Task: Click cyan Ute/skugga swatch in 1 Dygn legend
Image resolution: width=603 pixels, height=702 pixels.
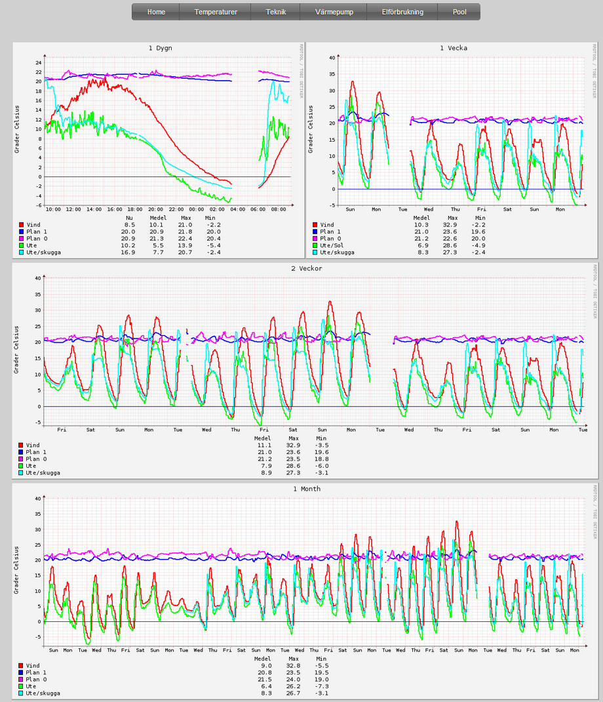Action: pyautogui.click(x=22, y=252)
